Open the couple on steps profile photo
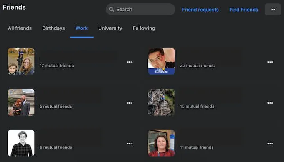 coord(21,102)
